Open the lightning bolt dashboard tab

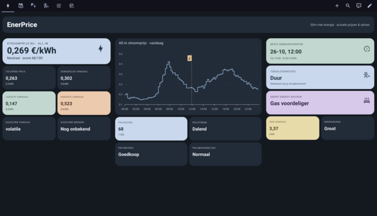[8, 5]
